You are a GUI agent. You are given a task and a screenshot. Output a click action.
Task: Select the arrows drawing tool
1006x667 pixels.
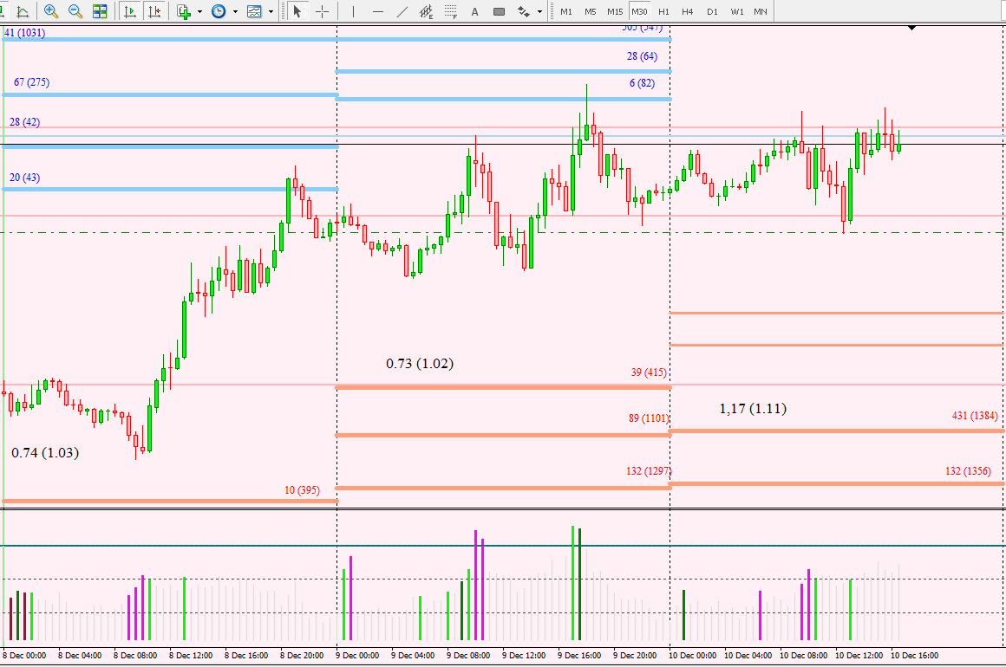click(x=524, y=11)
